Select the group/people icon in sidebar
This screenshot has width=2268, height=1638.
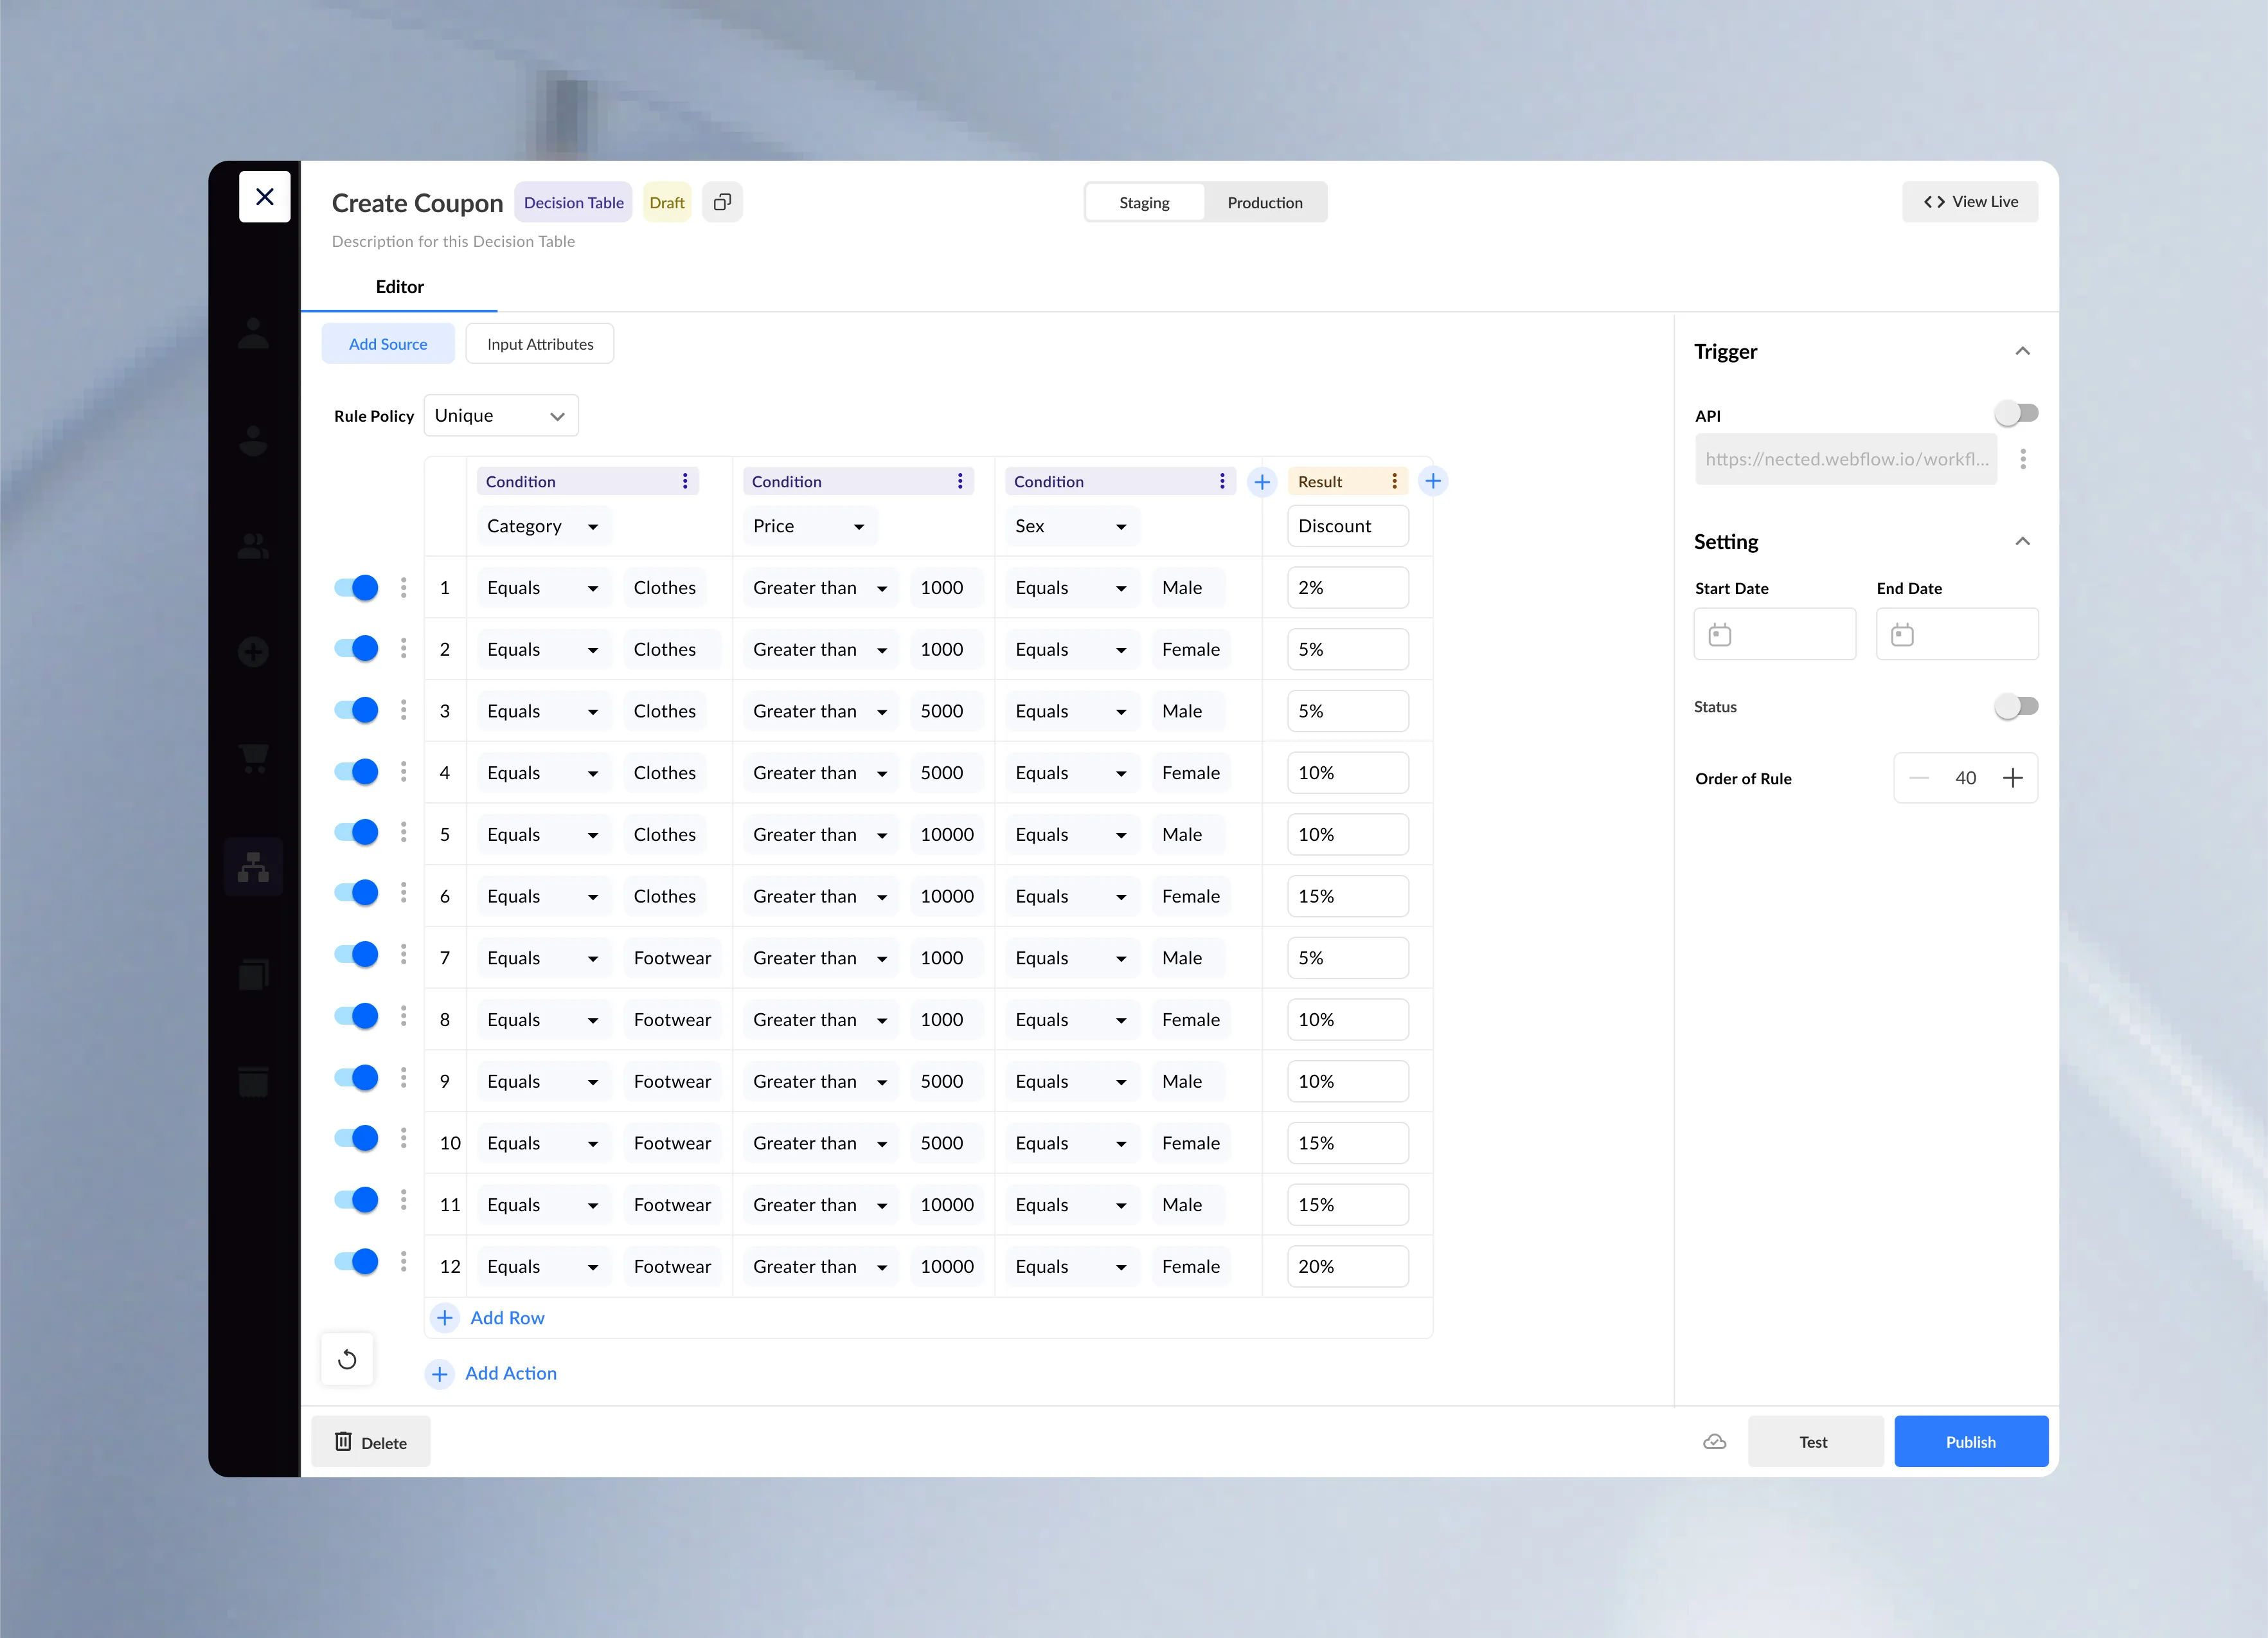(254, 545)
